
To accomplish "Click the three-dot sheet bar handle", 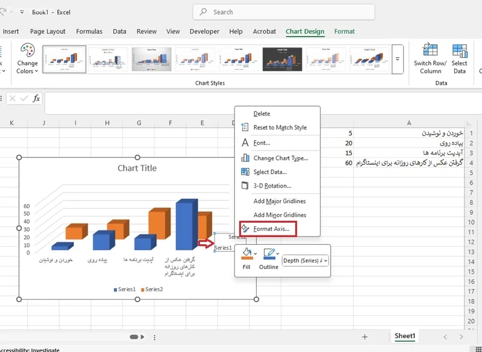I will (x=154, y=338).
